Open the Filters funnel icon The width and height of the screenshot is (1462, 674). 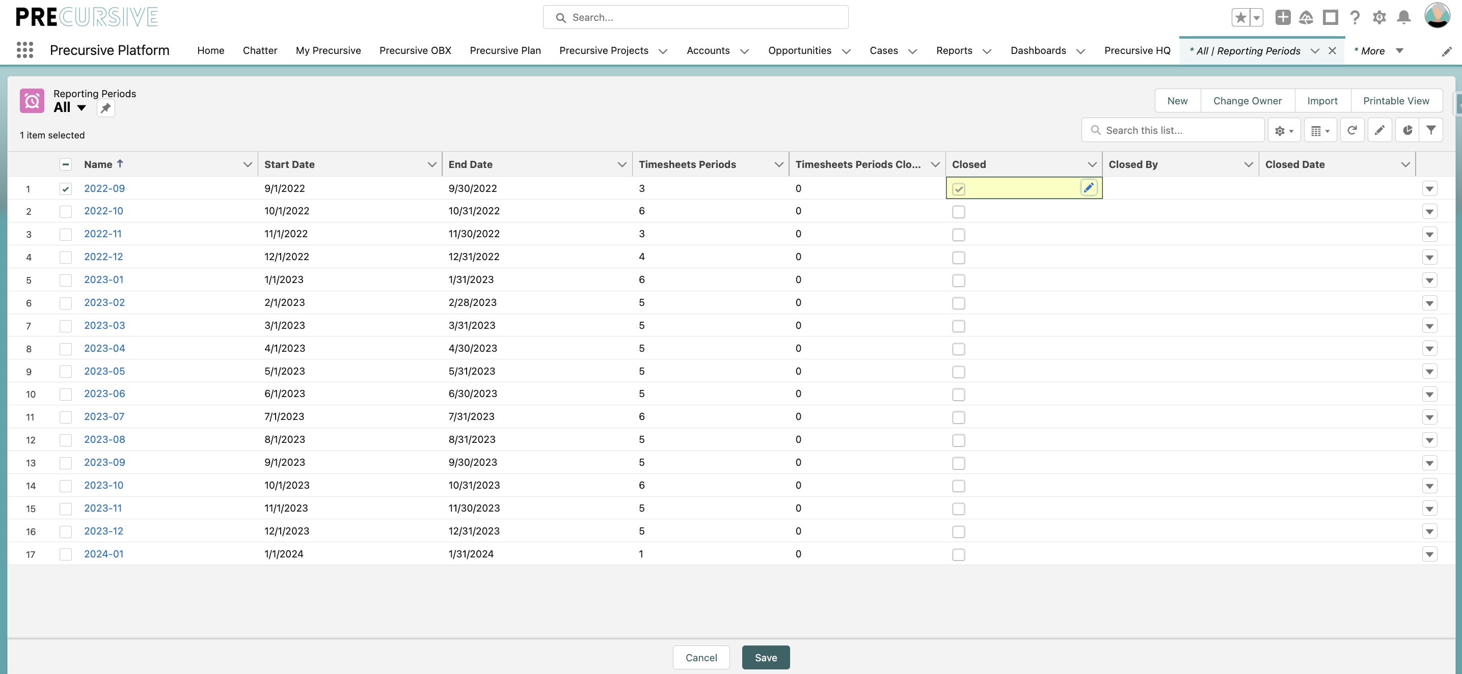[1431, 130]
